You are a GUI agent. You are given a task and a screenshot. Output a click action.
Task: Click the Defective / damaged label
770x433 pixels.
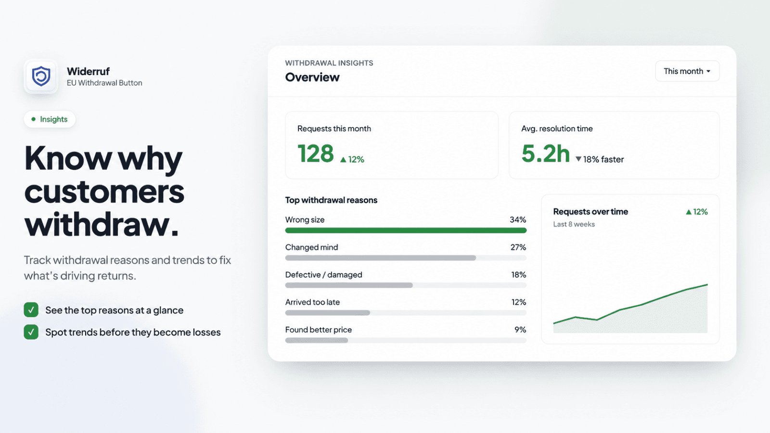(x=323, y=275)
